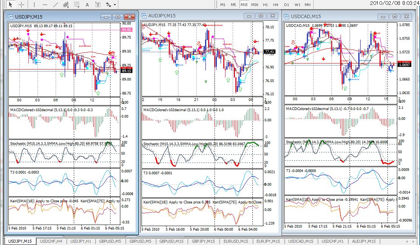The height and width of the screenshot is (245, 420).
Task: Switch the timeframe to H1
Action: (x=265, y=5)
